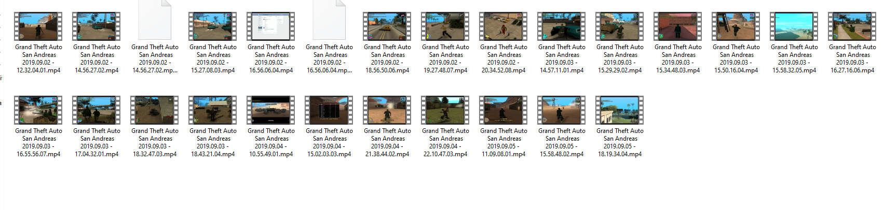884x210 pixels.
Task: Select thumbnail of 2019.09.03 - 16.55.56.07.mp4
Action: (x=38, y=110)
